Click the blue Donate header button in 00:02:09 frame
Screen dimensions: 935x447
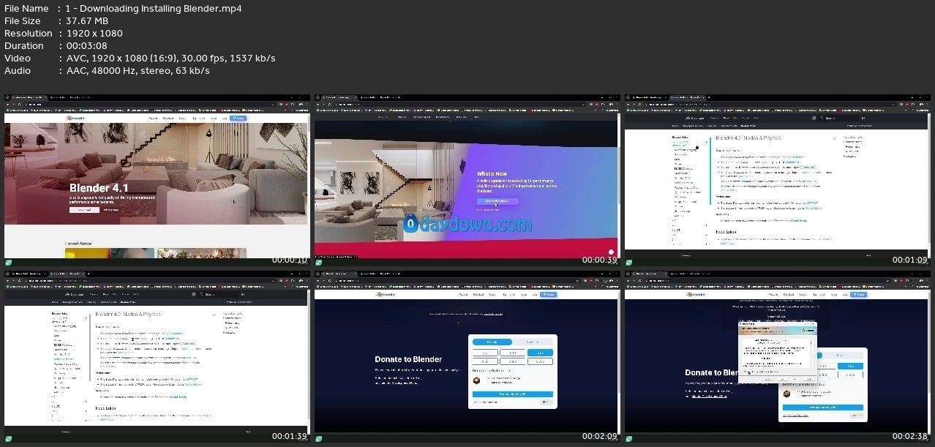click(x=549, y=294)
